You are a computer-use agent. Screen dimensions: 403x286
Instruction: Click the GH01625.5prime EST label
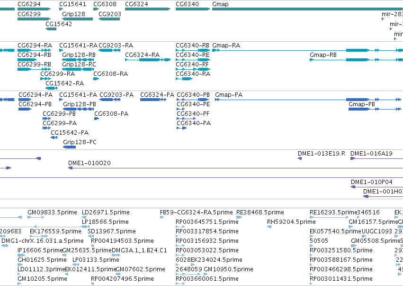pyautogui.click(x=42, y=260)
